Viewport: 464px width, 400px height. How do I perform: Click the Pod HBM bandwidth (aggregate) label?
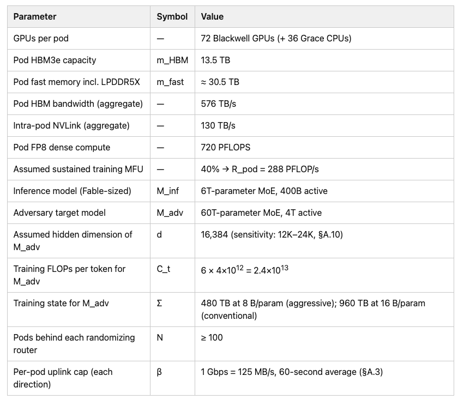click(x=78, y=104)
